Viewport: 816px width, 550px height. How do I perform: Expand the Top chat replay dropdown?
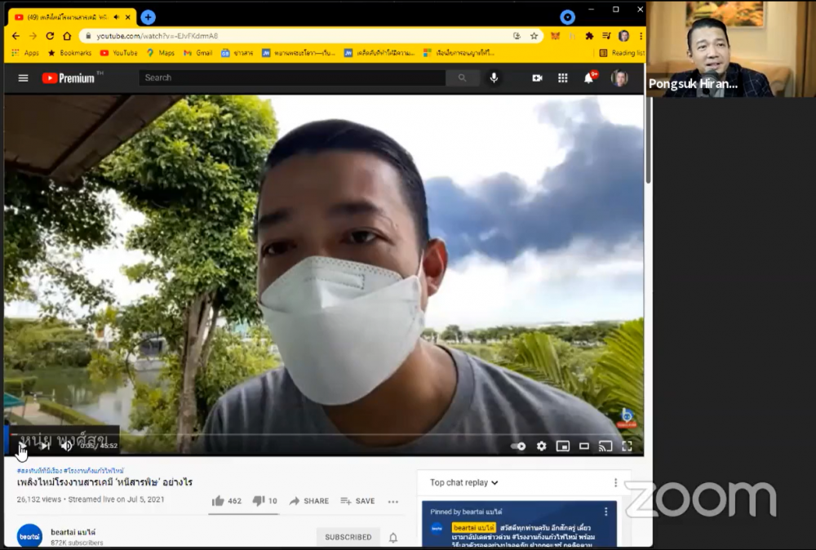tap(463, 482)
